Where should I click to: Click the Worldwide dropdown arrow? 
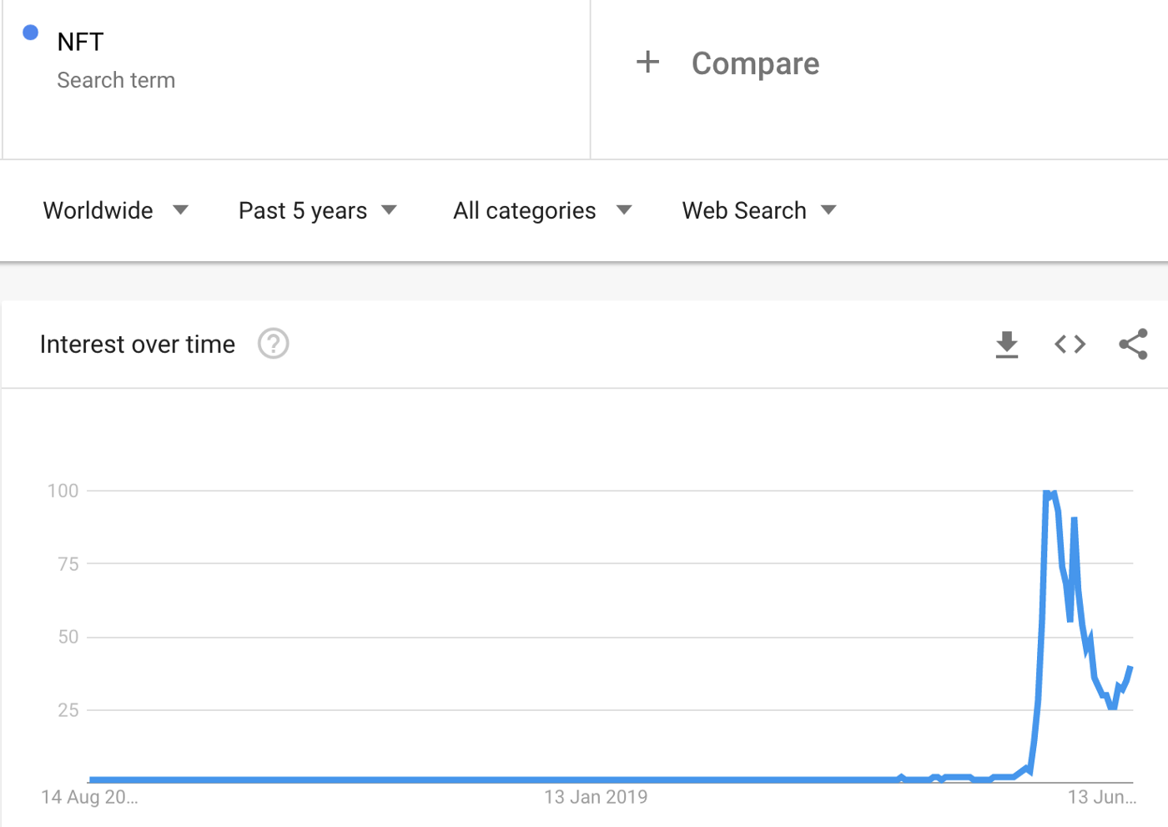(180, 210)
